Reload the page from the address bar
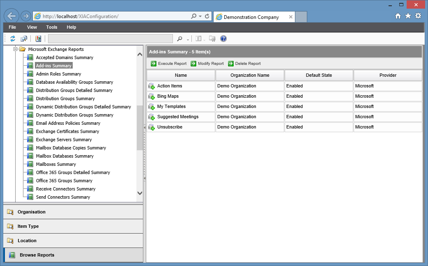 click(207, 16)
